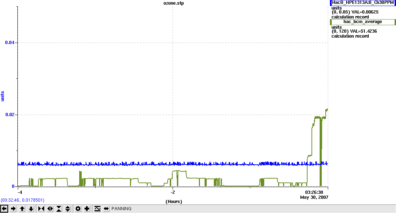The height and width of the screenshot is (213, 396).
Task: Click the -2 hours x-axis label
Action: [x=173, y=192]
